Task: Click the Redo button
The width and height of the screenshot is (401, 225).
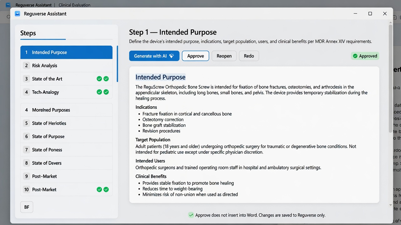Action: point(249,56)
